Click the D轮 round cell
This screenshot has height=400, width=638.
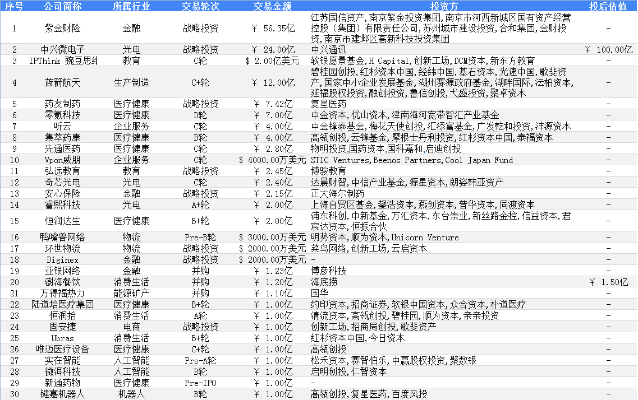pos(200,115)
